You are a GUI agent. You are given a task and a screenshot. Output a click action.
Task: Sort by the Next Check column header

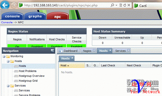tap(138, 65)
